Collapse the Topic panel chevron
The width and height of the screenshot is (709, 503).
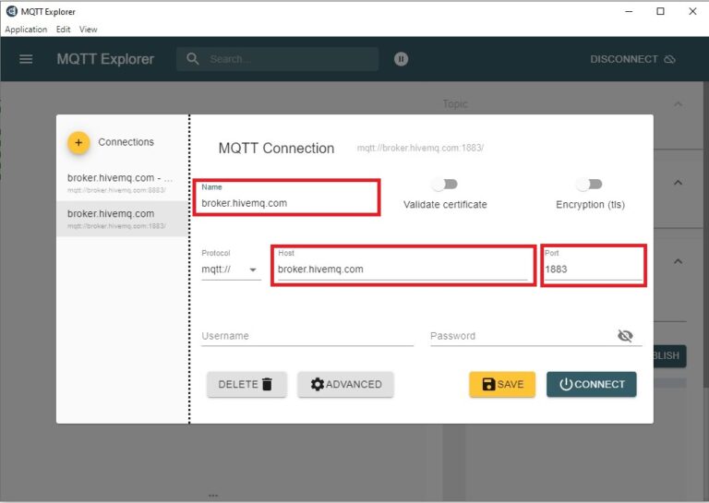tap(679, 104)
